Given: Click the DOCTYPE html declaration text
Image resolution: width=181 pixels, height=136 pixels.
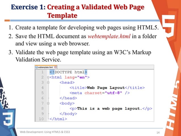Looking at the screenshot, I should (x=68, y=72).
